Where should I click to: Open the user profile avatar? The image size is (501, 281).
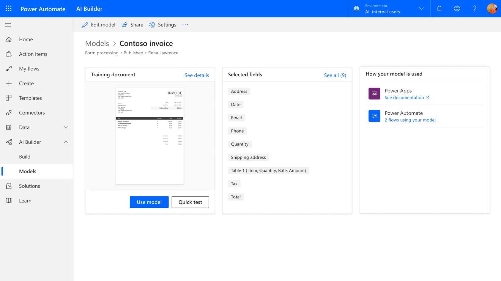pos(492,9)
